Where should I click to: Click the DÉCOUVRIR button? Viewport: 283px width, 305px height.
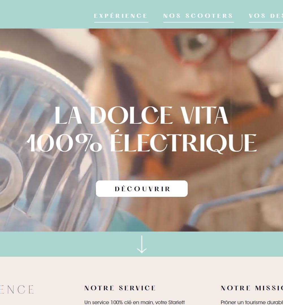pos(142,189)
